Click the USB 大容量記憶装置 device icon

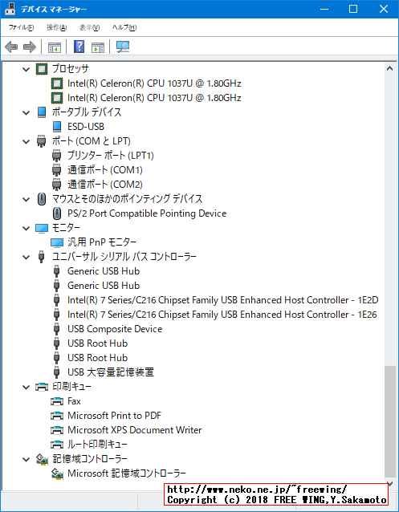click(x=56, y=372)
